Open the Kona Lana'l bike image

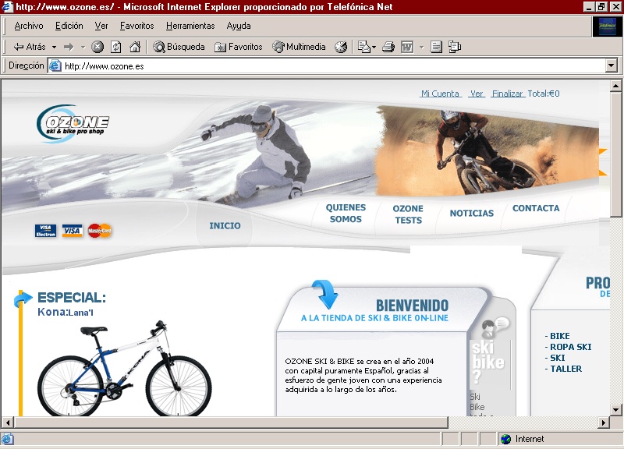125,368
